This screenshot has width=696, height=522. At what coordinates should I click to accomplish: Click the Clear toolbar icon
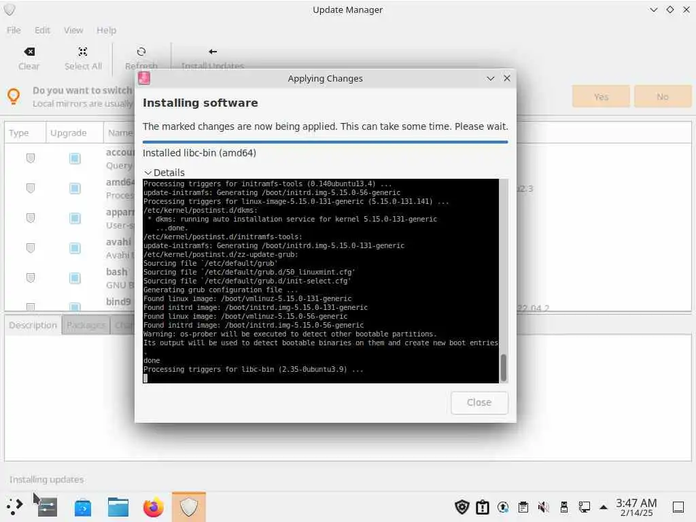(29, 52)
